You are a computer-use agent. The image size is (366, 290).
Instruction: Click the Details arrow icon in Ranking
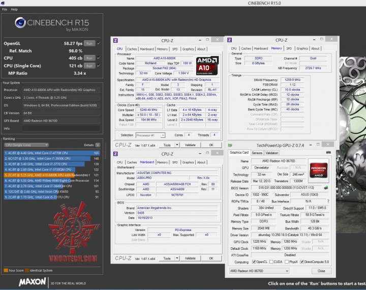pyautogui.click(x=98, y=145)
